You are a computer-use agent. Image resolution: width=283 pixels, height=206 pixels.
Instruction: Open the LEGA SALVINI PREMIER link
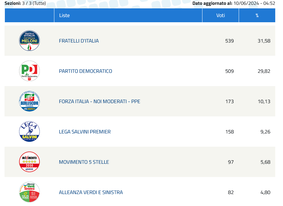coord(85,132)
